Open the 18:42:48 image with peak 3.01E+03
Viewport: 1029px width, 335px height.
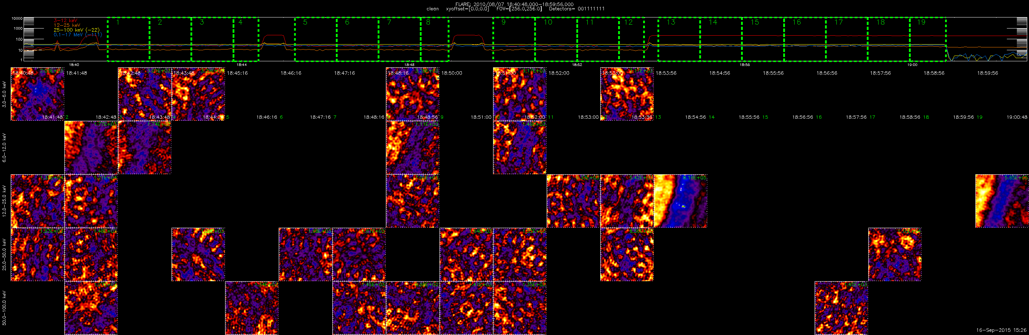point(145,94)
